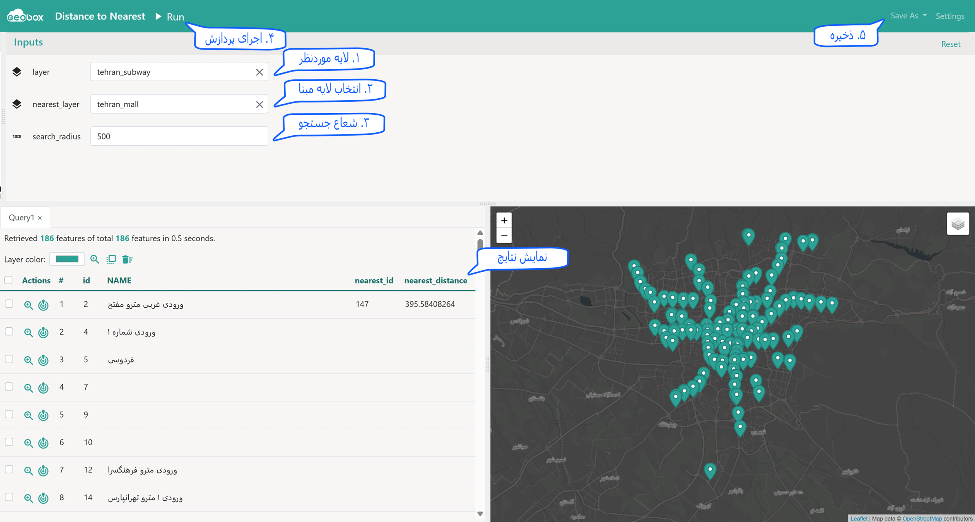Open the map layers control

pyautogui.click(x=957, y=224)
